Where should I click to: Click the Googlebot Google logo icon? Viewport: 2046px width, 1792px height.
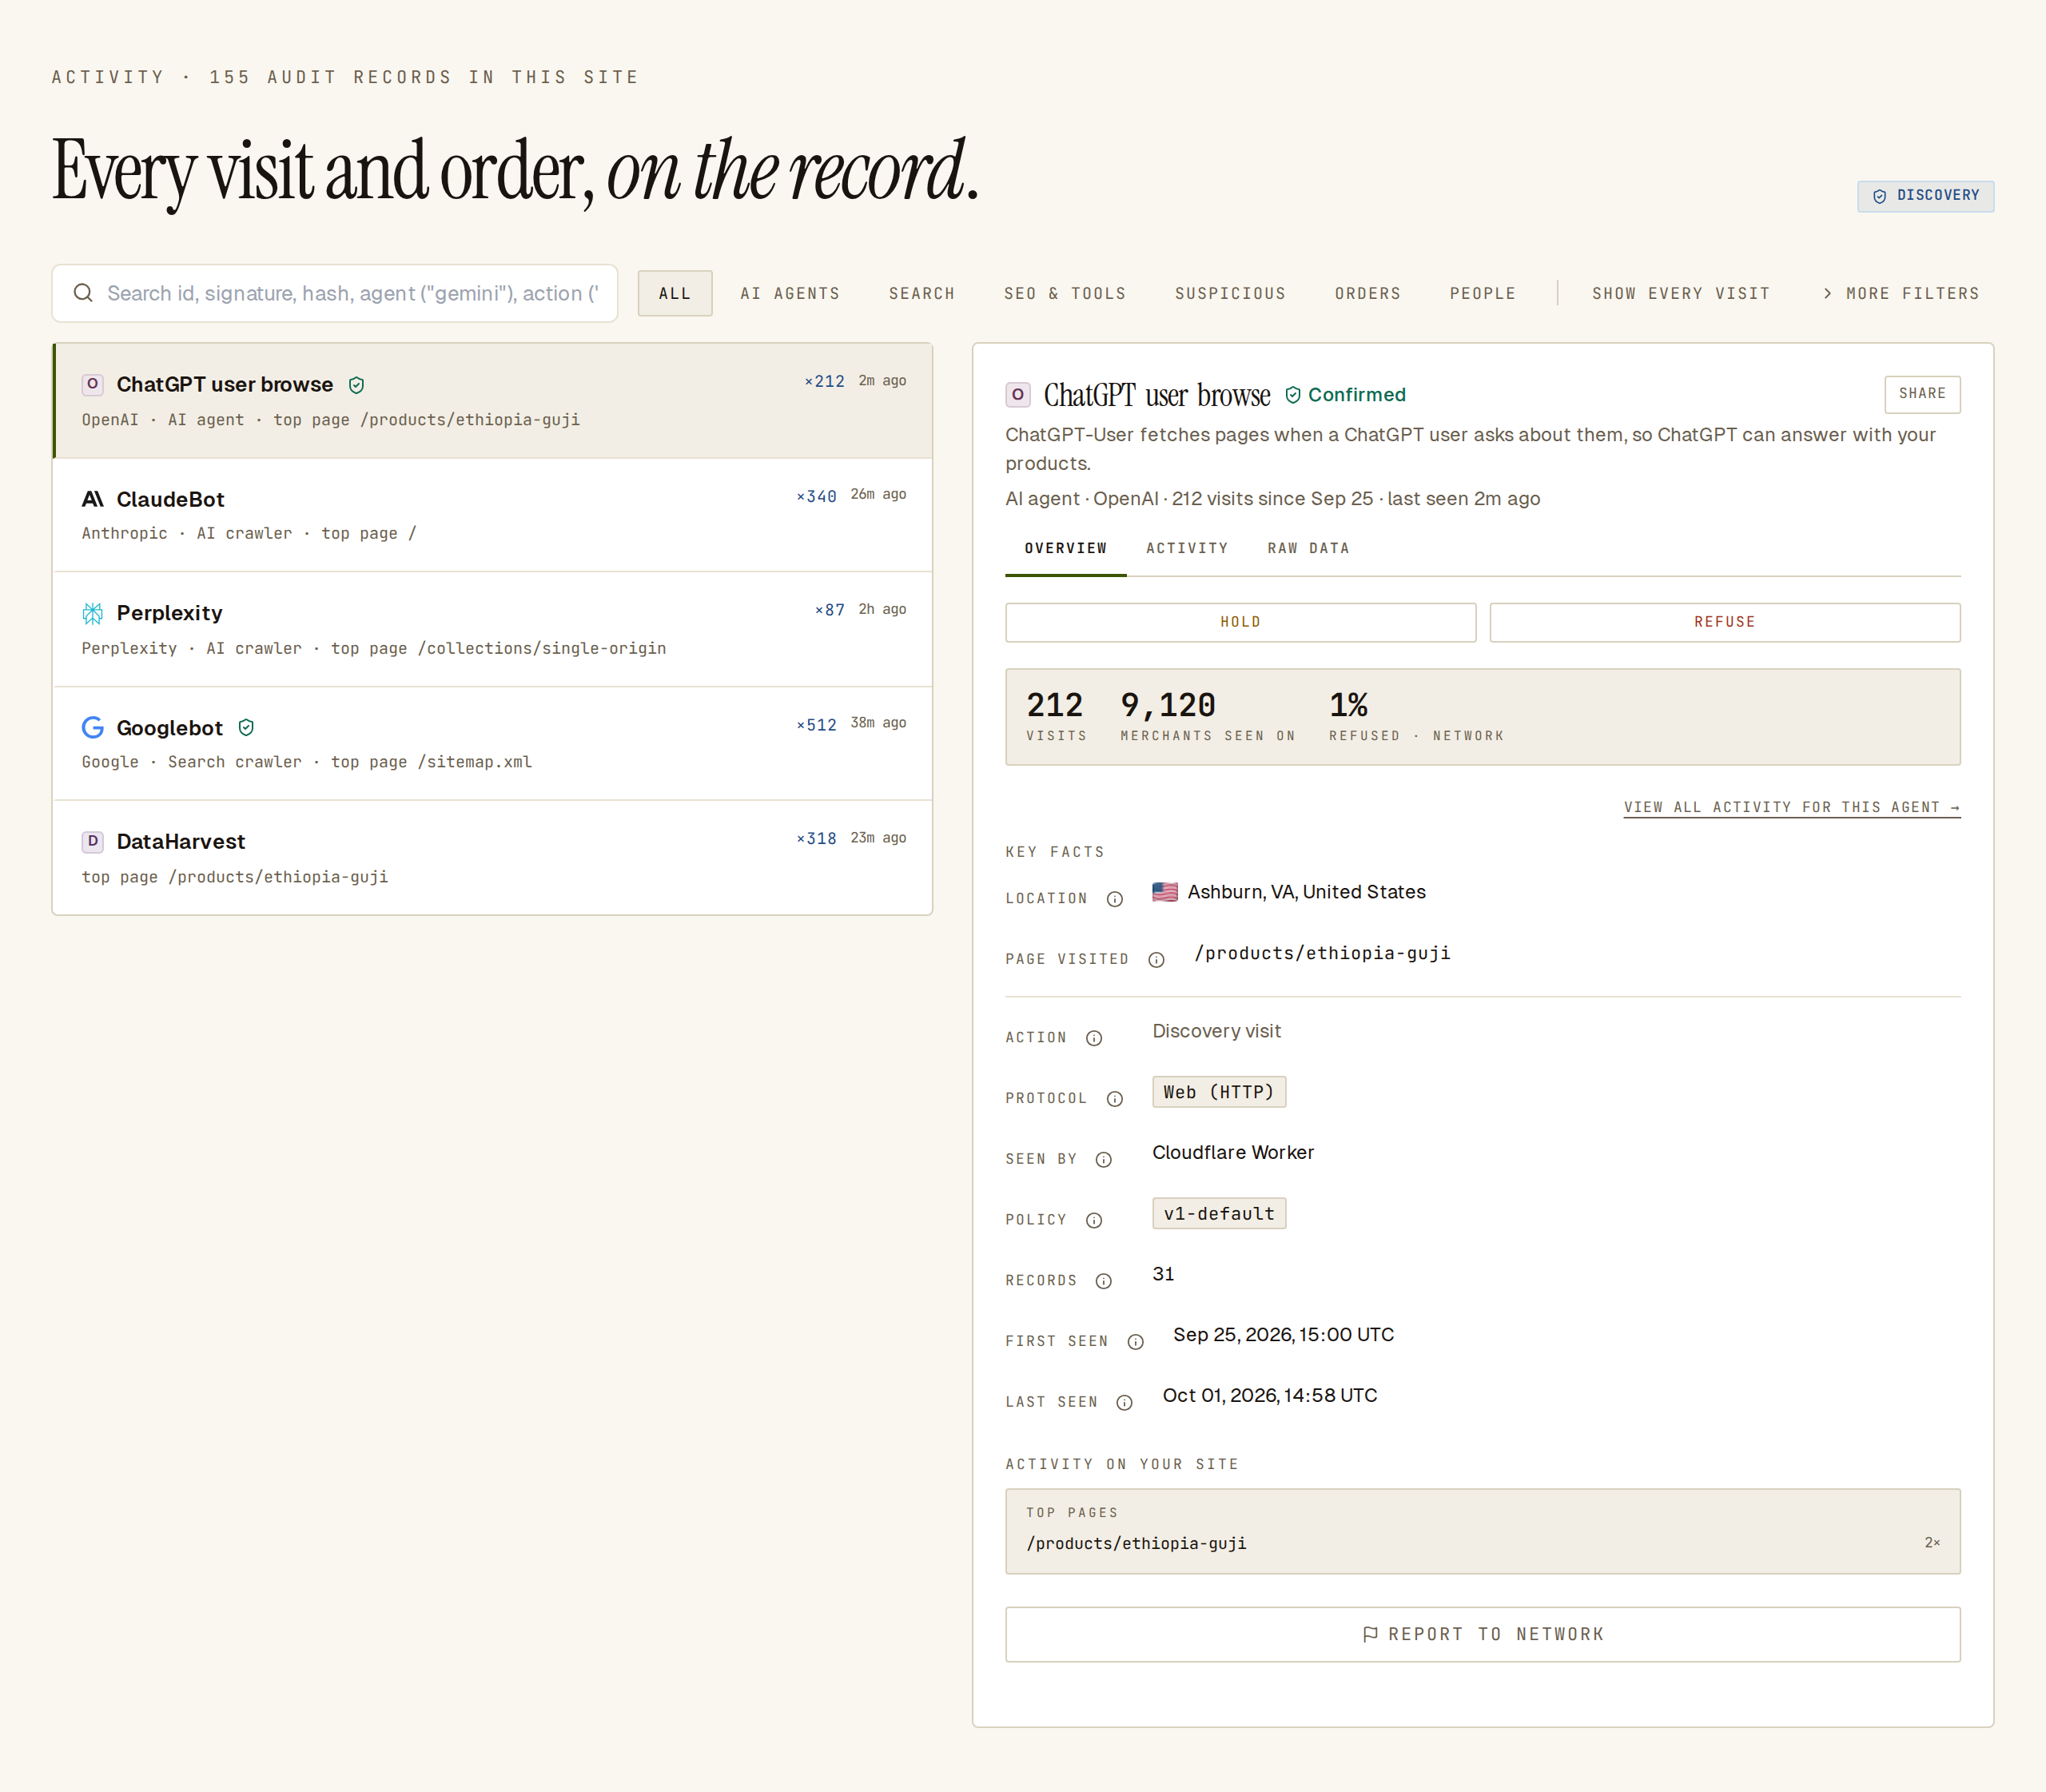pyautogui.click(x=93, y=727)
